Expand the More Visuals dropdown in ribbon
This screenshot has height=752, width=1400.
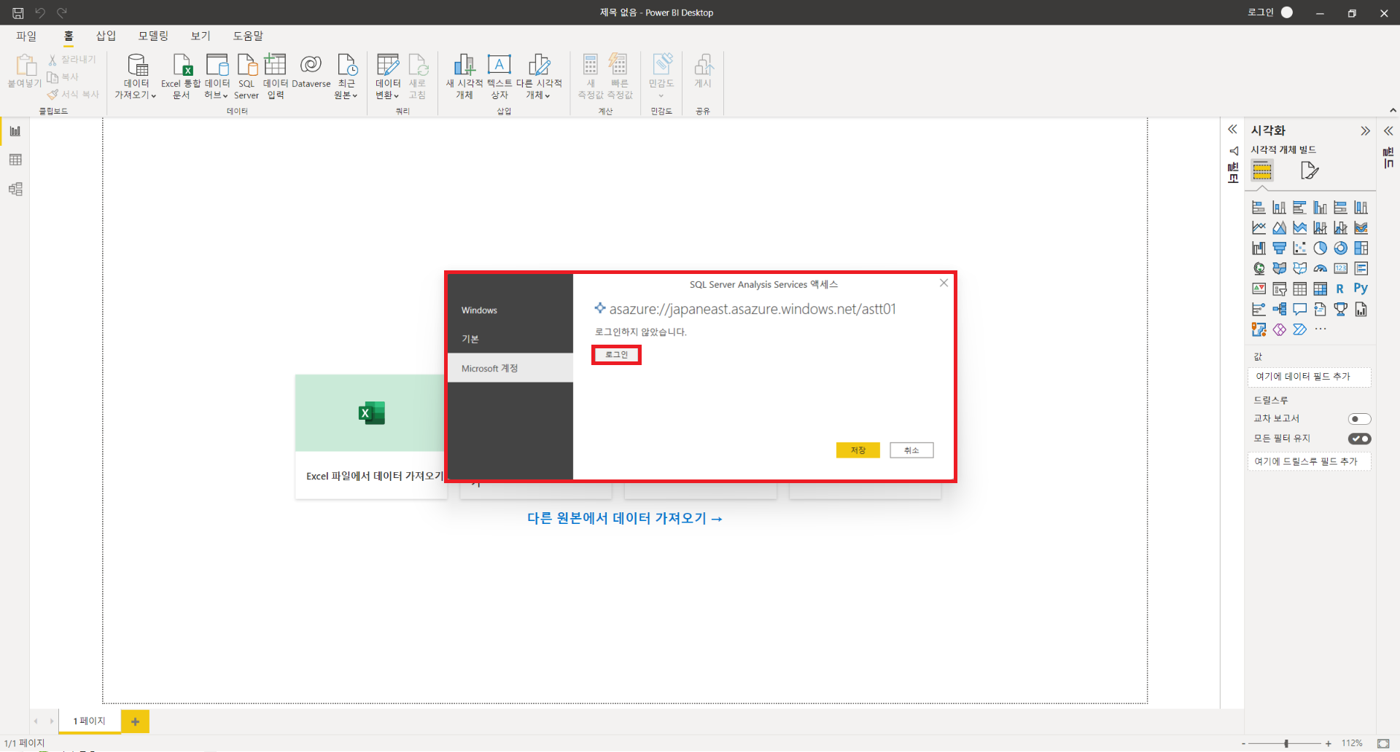coord(548,95)
